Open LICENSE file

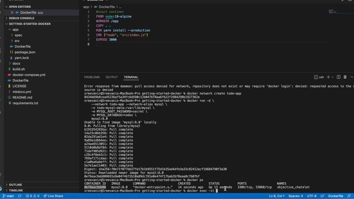pyautogui.click(x=19, y=86)
